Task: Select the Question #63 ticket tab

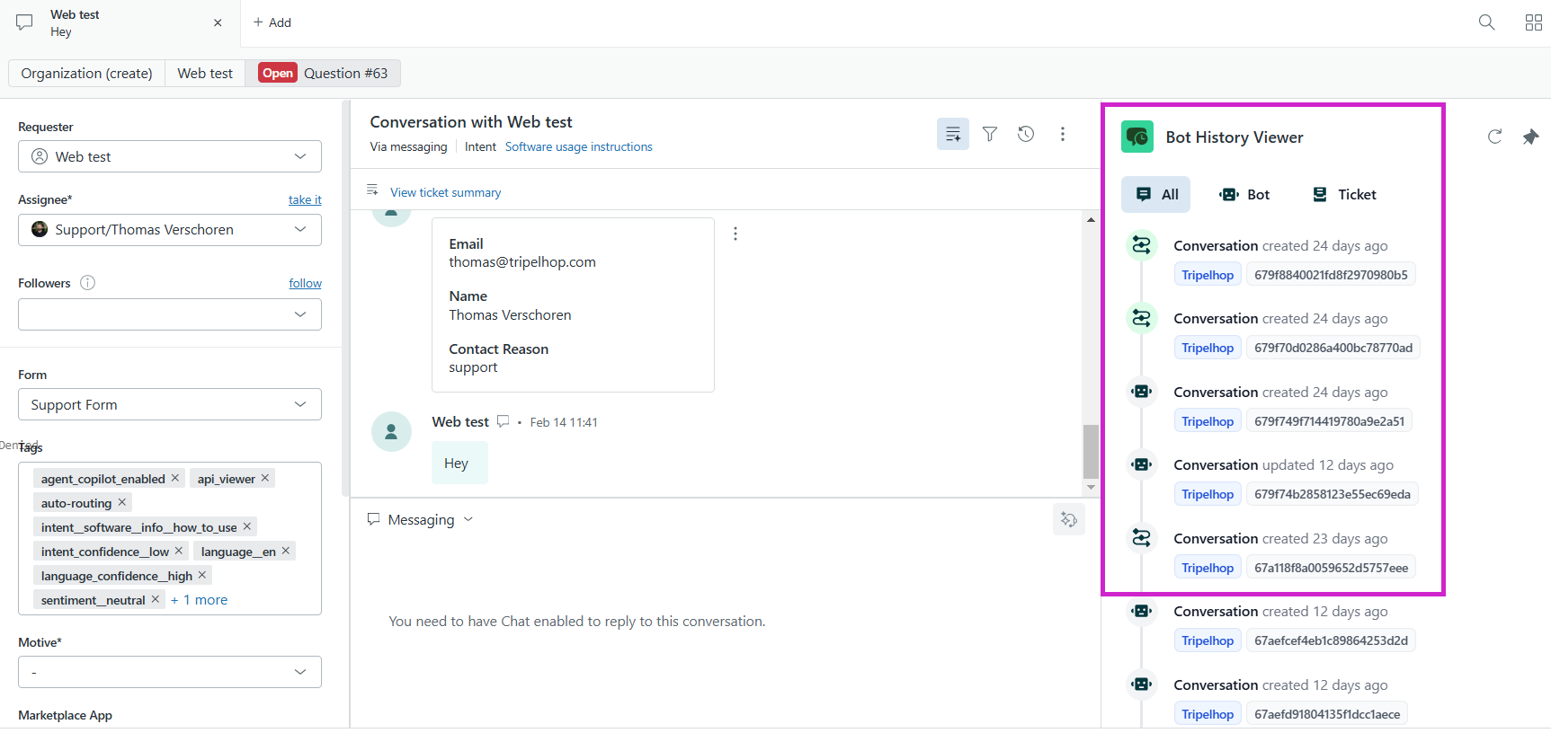Action: tap(324, 74)
